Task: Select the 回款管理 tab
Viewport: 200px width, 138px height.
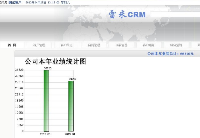Action: pos(121,45)
